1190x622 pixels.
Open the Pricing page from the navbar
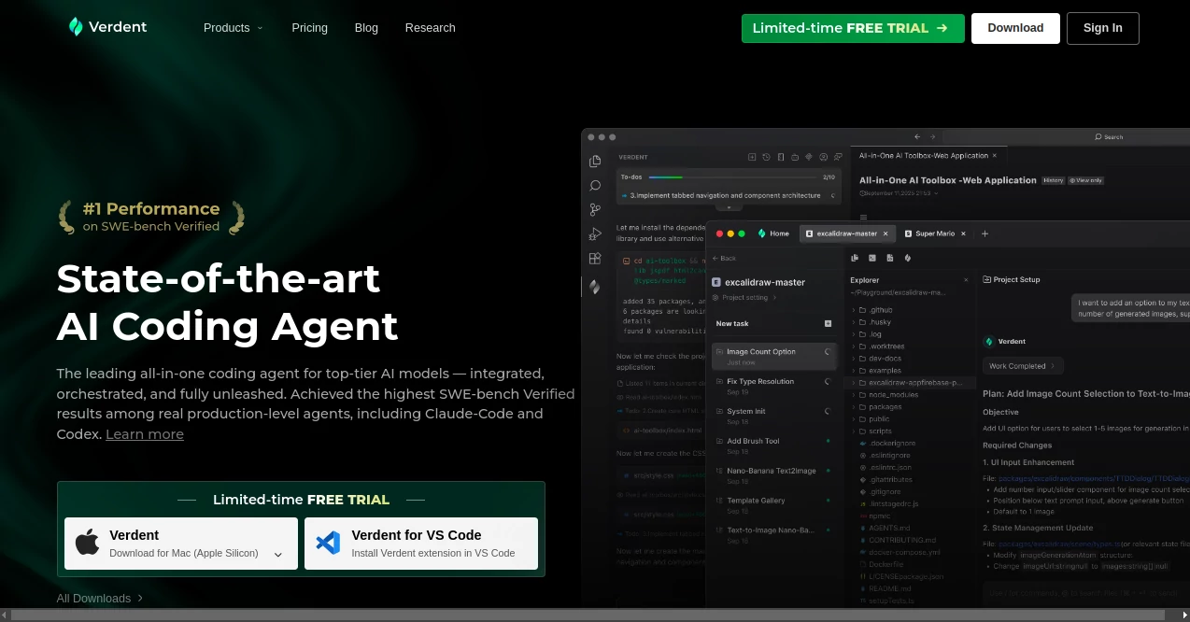[309, 28]
